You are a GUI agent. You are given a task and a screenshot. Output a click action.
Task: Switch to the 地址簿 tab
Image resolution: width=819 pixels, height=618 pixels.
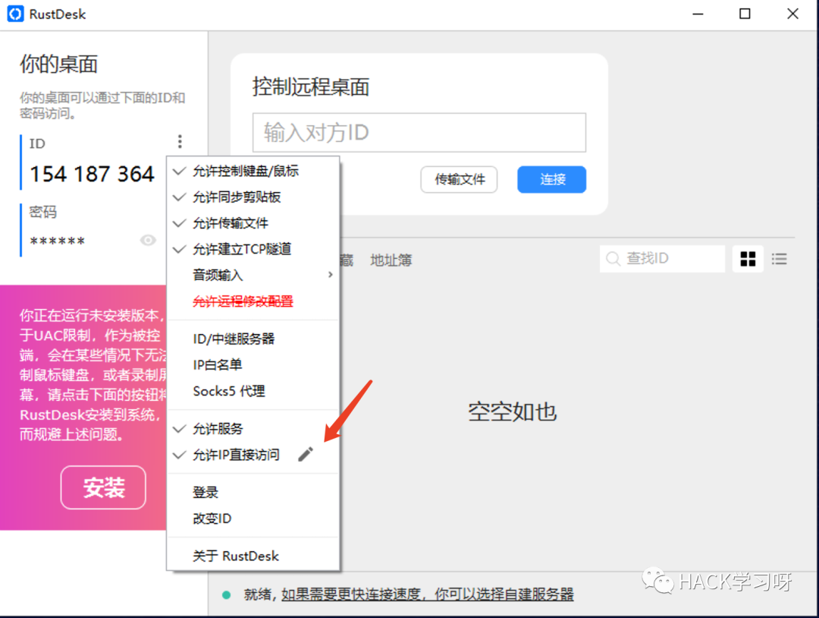[391, 260]
